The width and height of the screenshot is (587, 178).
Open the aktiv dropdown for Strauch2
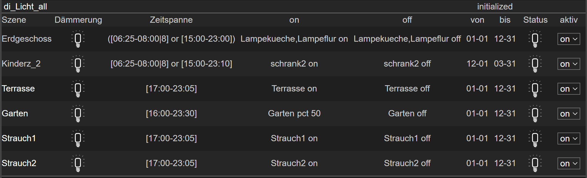(x=569, y=164)
